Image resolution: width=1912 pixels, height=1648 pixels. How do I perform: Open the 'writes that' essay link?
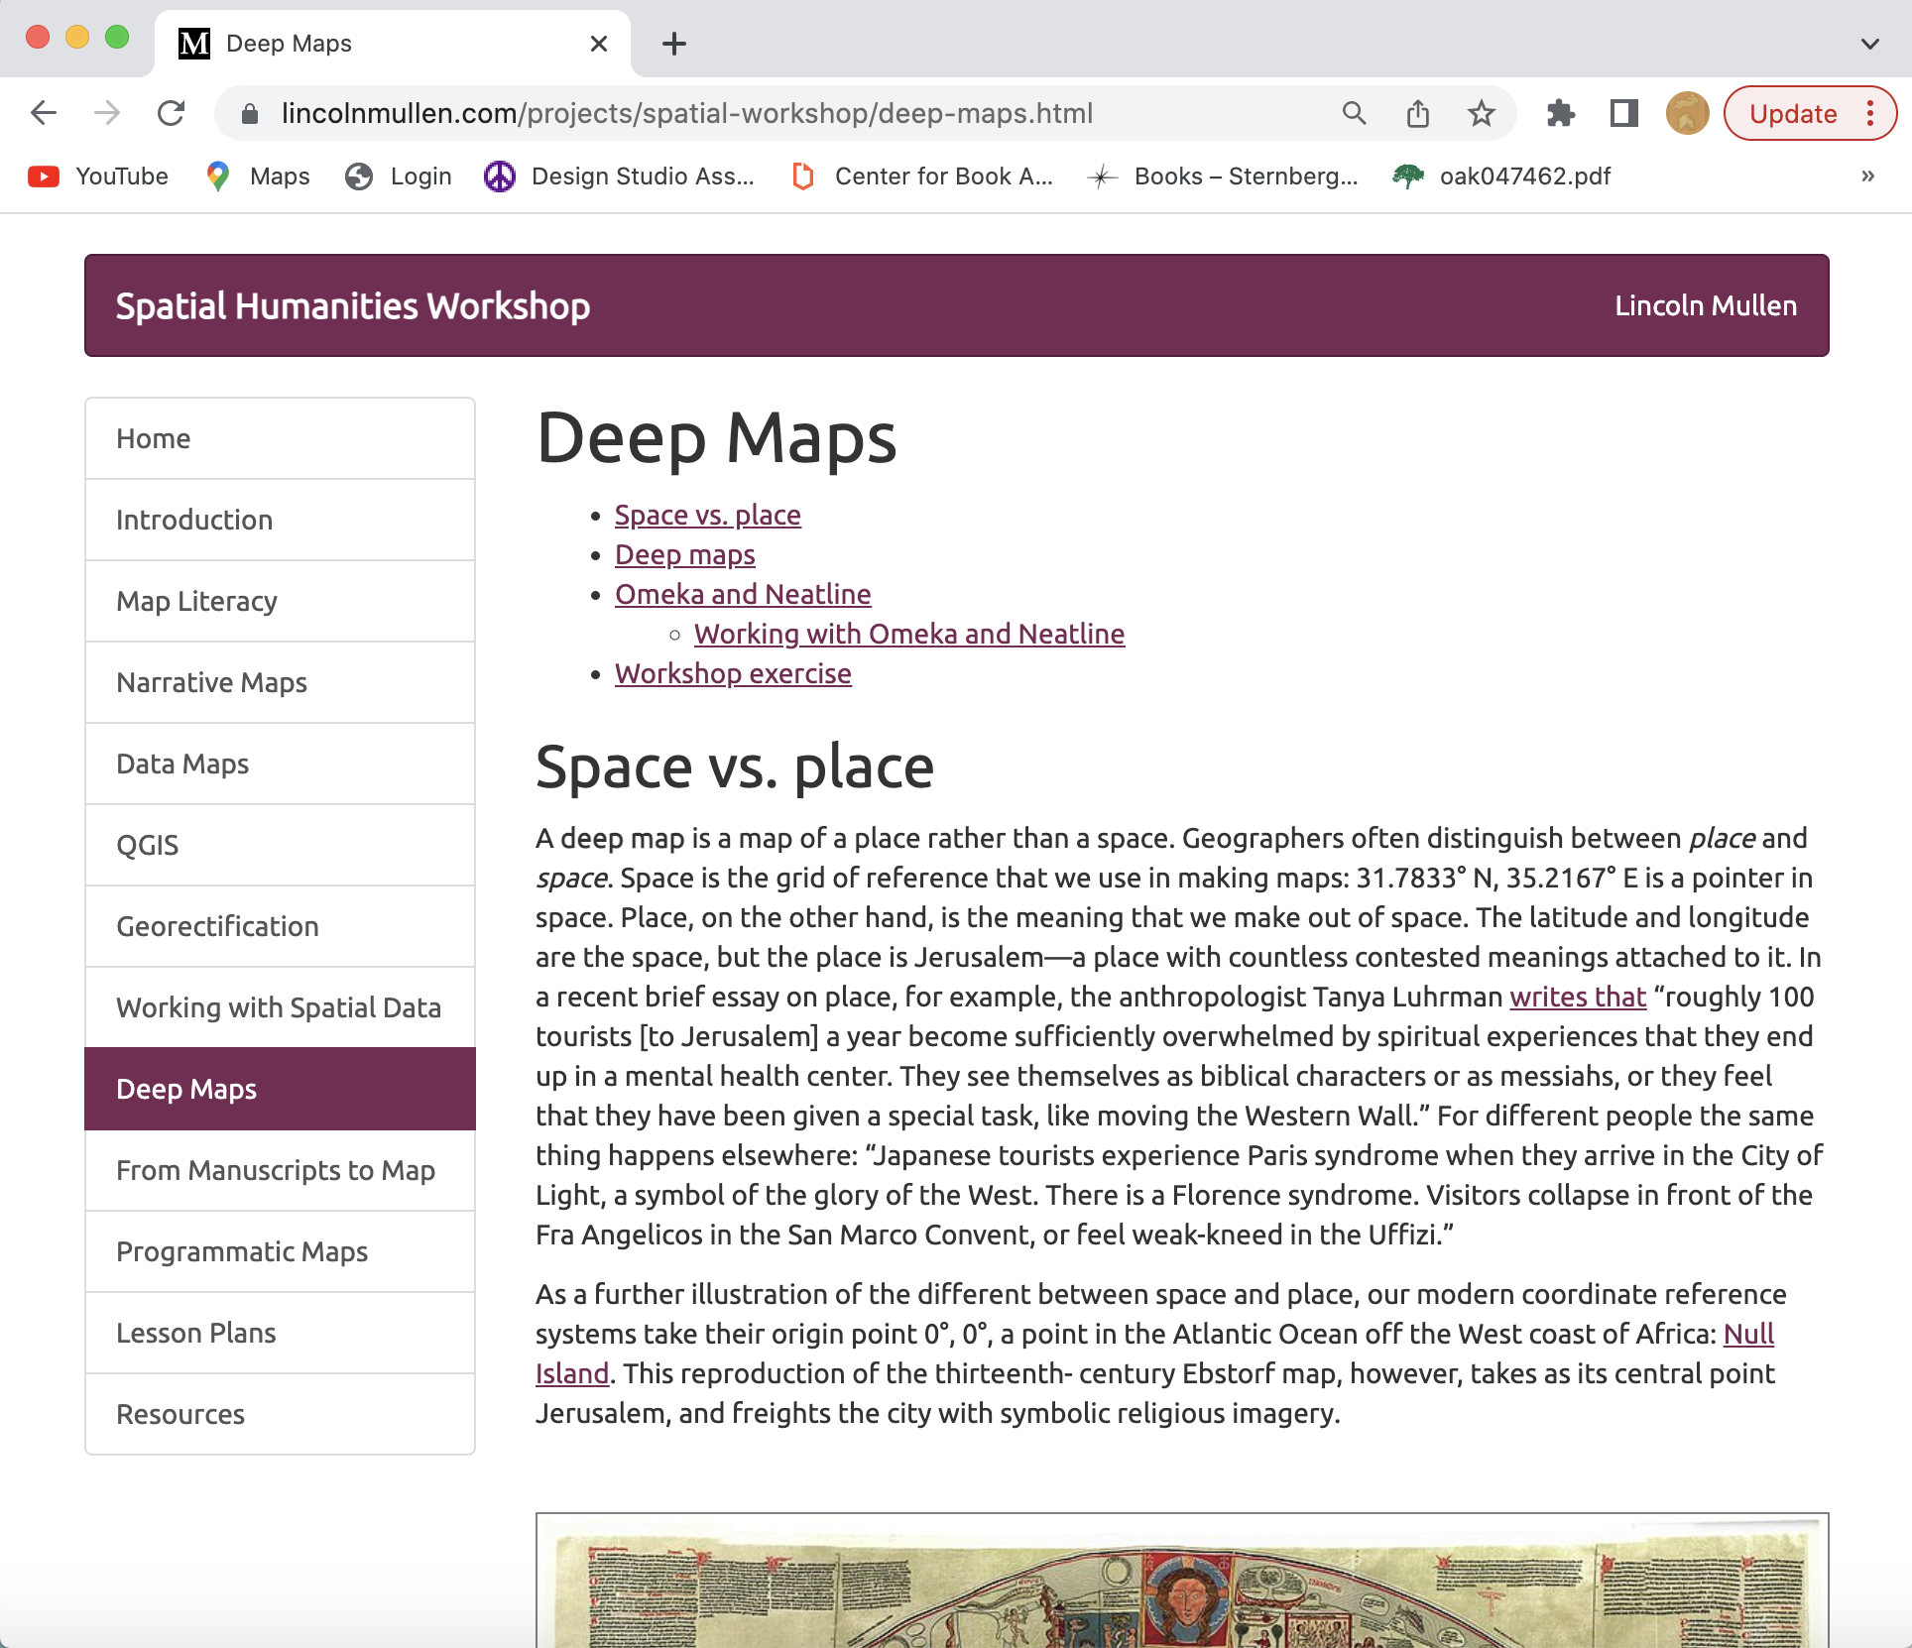(x=1578, y=997)
